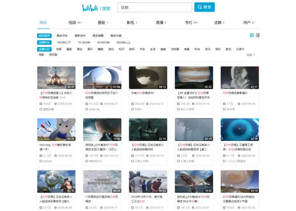Viewport: 296px width, 211px height.
Task: Filter results to 舞蹈 category
Action: coord(101,49)
